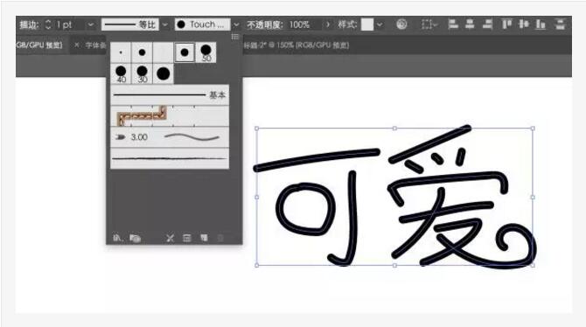Select the round brush labeled 30
This screenshot has height=327, width=586.
click(142, 73)
